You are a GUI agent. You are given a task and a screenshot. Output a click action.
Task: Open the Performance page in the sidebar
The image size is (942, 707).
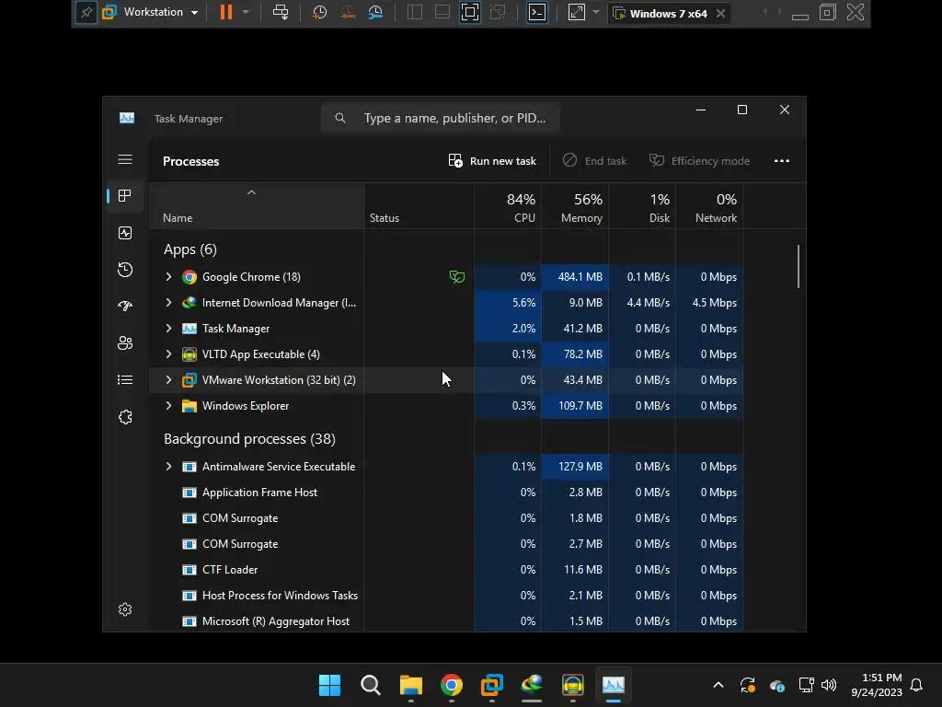coord(125,233)
